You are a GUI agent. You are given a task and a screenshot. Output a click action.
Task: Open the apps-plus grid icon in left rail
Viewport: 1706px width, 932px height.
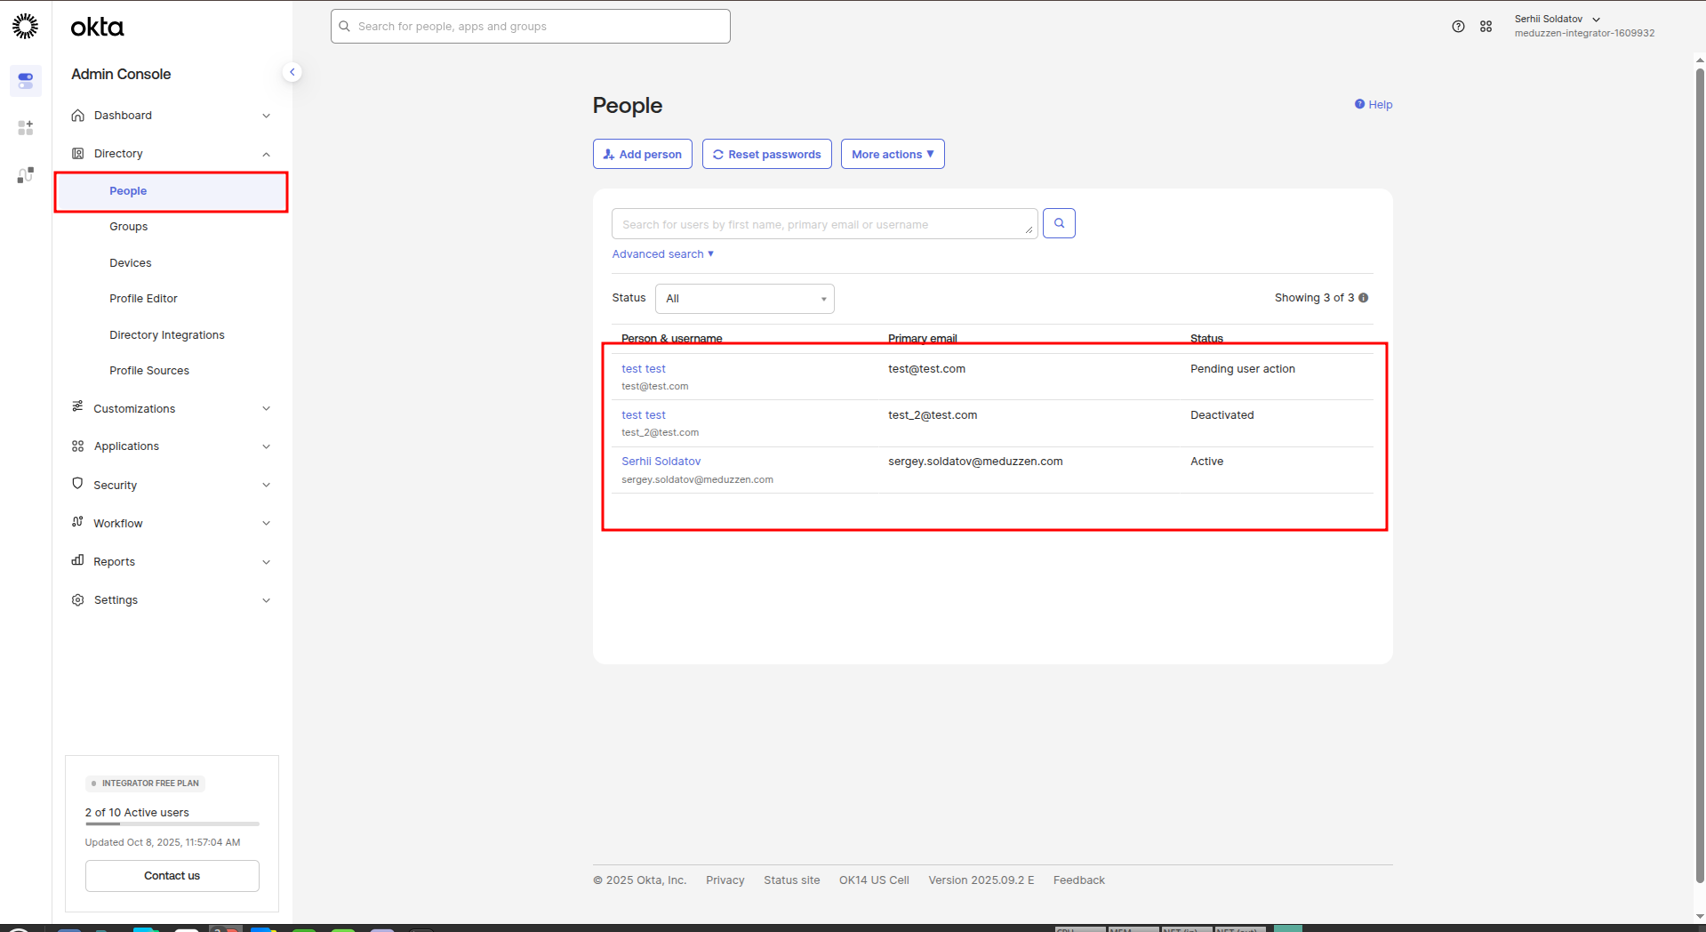pyautogui.click(x=25, y=128)
